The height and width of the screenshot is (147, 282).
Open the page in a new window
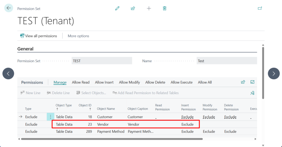click(x=260, y=8)
